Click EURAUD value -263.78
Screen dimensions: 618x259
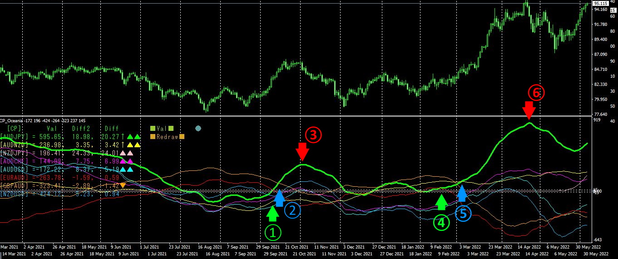coord(49,177)
